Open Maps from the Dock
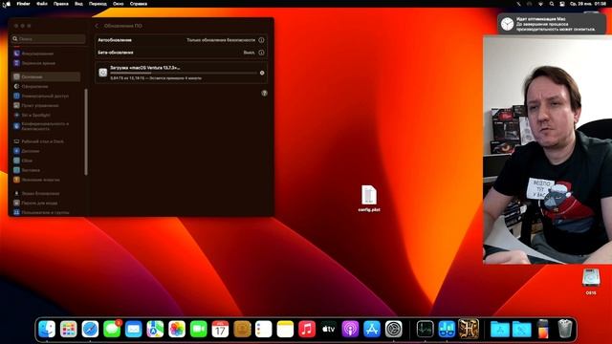 click(155, 329)
